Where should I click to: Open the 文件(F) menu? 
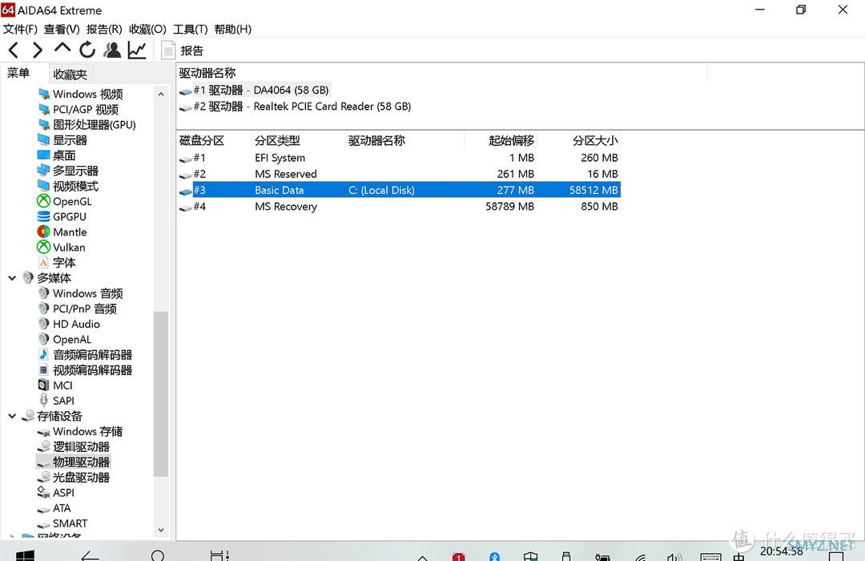(20, 30)
